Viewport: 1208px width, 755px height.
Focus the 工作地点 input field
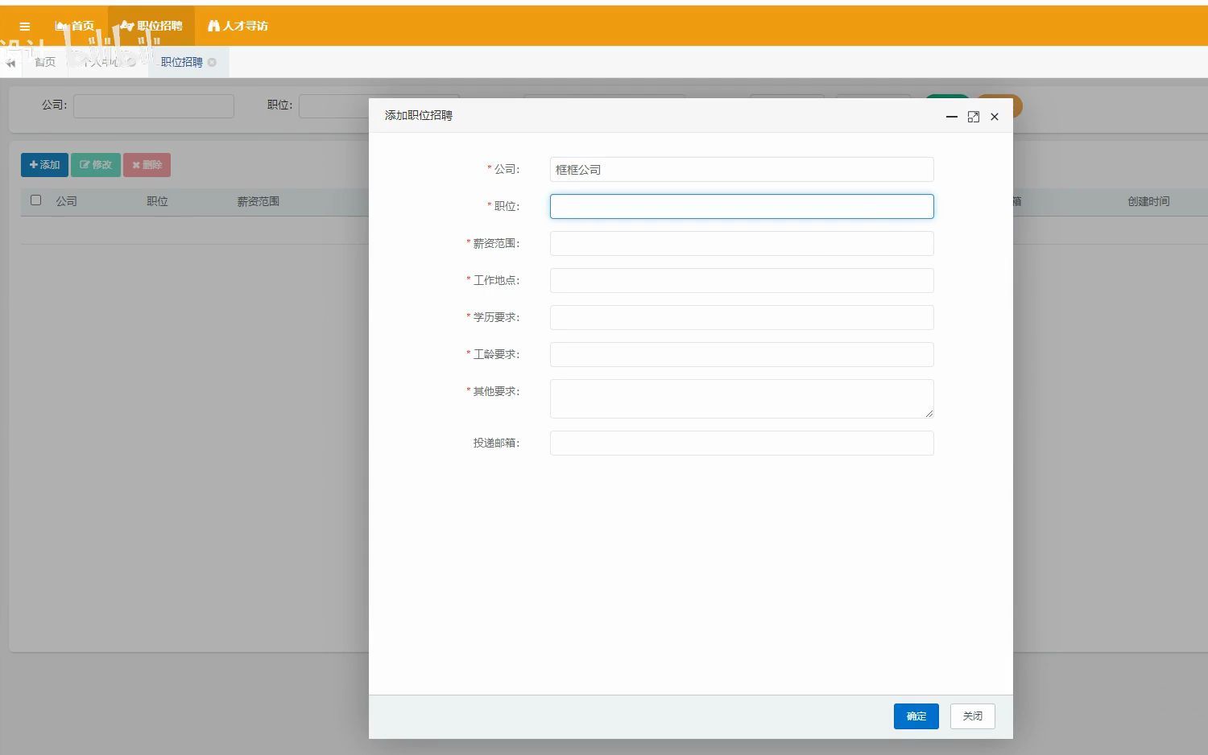click(x=742, y=280)
